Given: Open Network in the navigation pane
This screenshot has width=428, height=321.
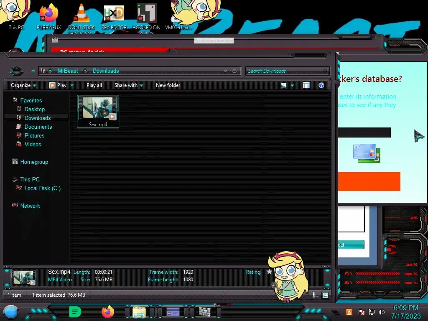Looking at the screenshot, I should [x=30, y=206].
